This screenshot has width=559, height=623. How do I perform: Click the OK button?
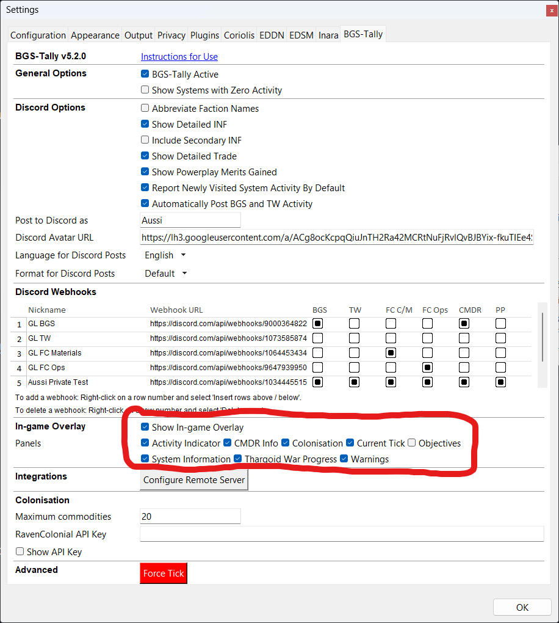(522, 608)
